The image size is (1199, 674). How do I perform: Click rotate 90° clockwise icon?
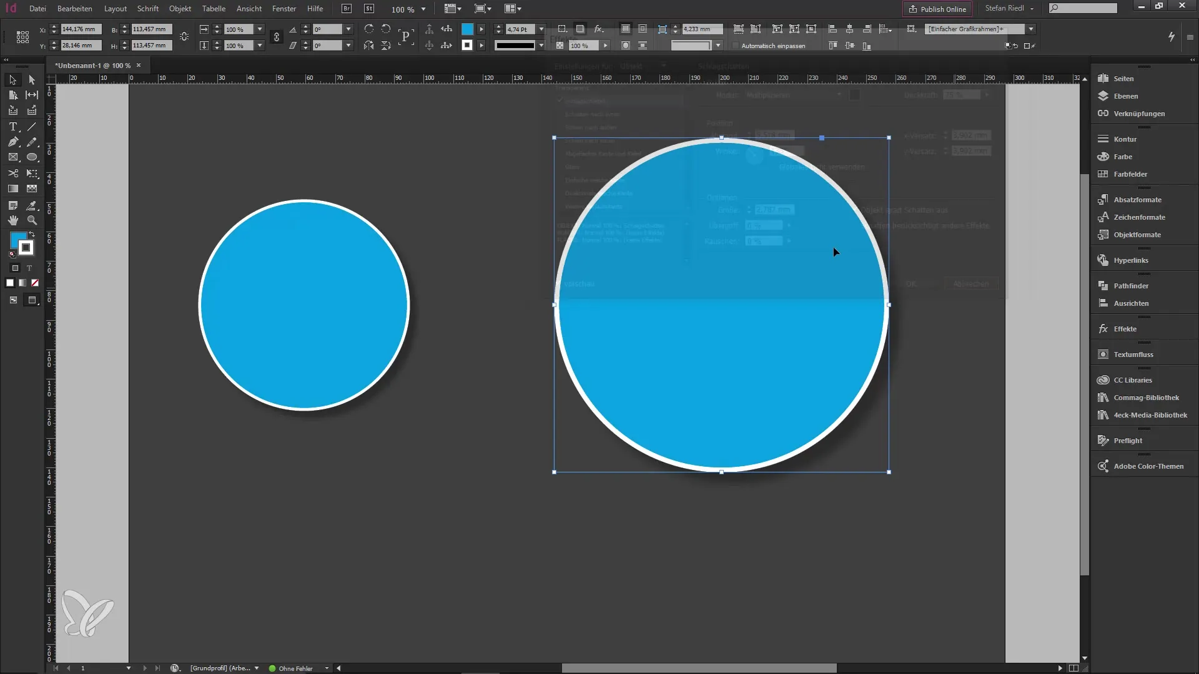[368, 29]
